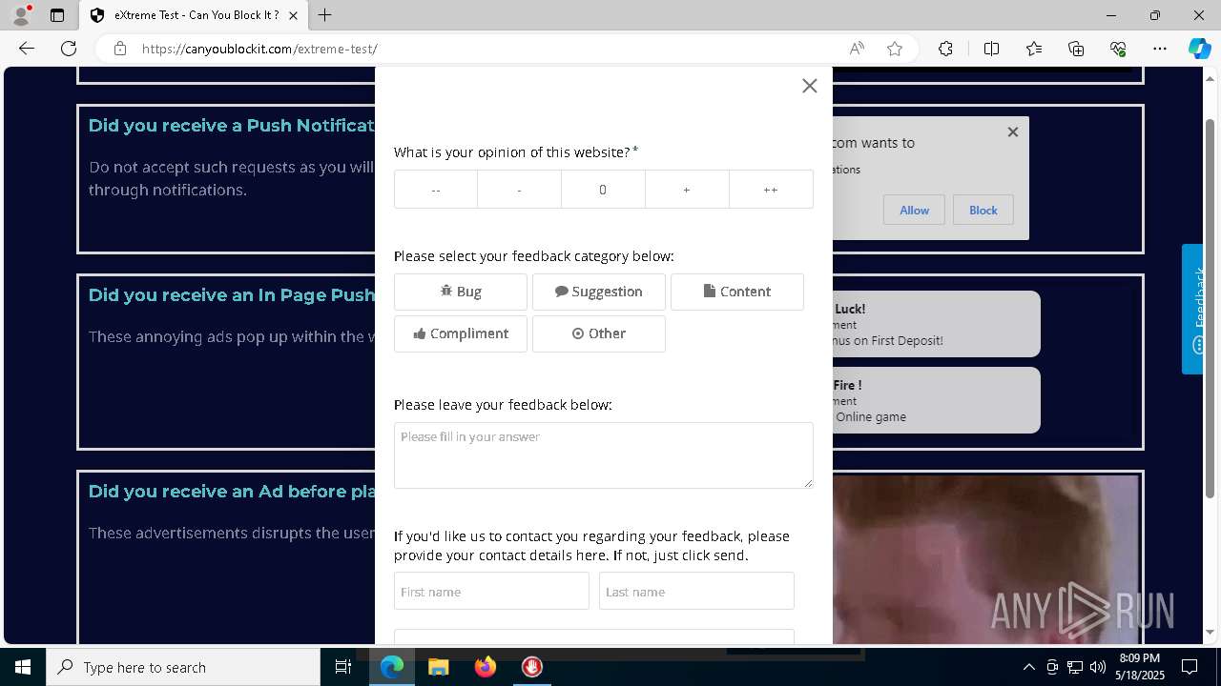Show hidden system tray icons
The image size is (1221, 686).
click(1028, 667)
